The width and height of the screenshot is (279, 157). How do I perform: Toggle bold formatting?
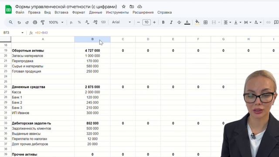[x=163, y=22]
